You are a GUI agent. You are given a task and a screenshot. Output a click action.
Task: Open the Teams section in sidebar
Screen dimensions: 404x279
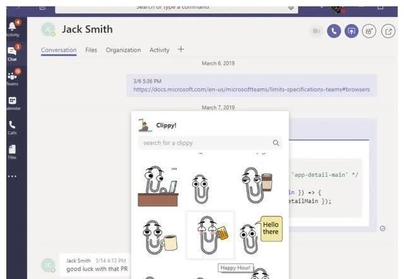[x=13, y=77]
